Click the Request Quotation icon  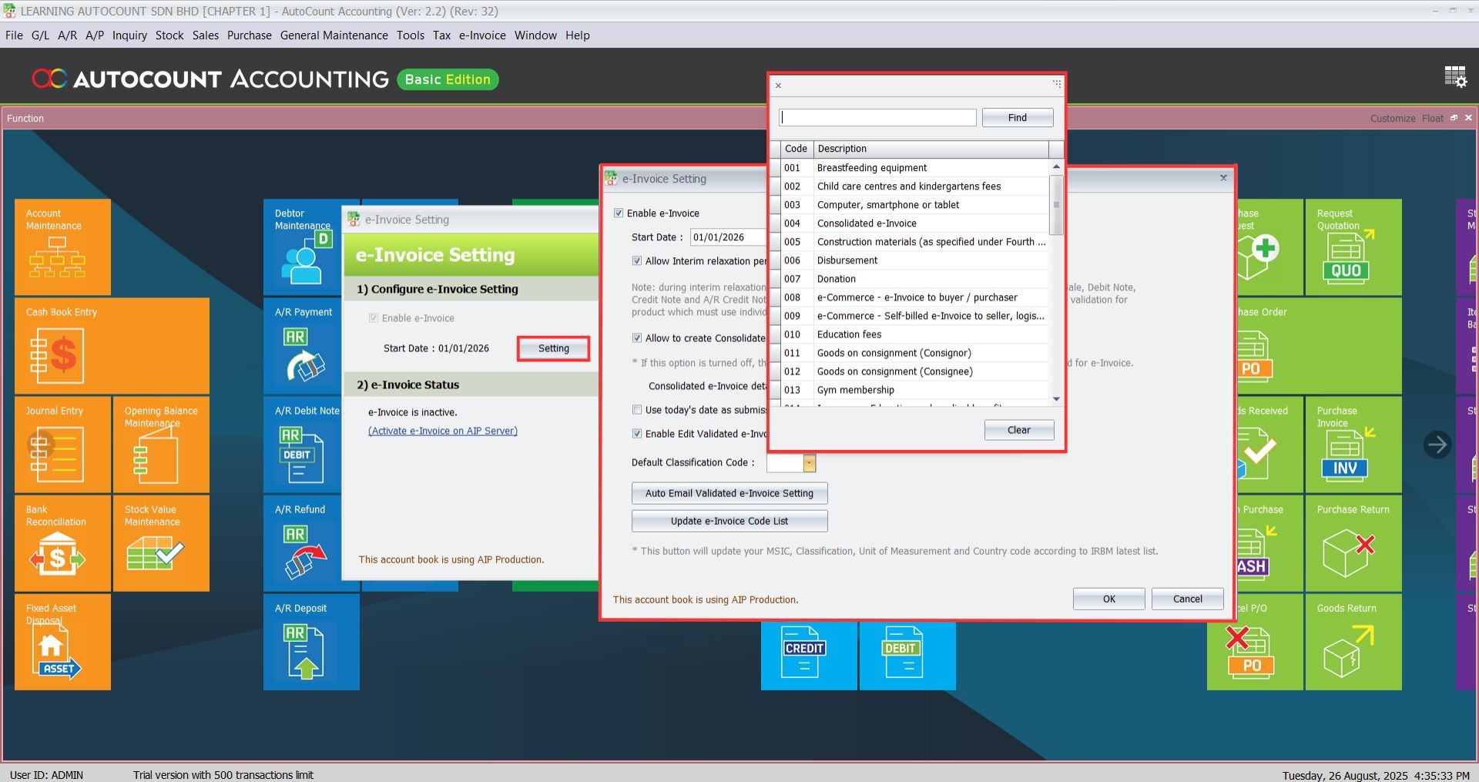click(x=1346, y=257)
